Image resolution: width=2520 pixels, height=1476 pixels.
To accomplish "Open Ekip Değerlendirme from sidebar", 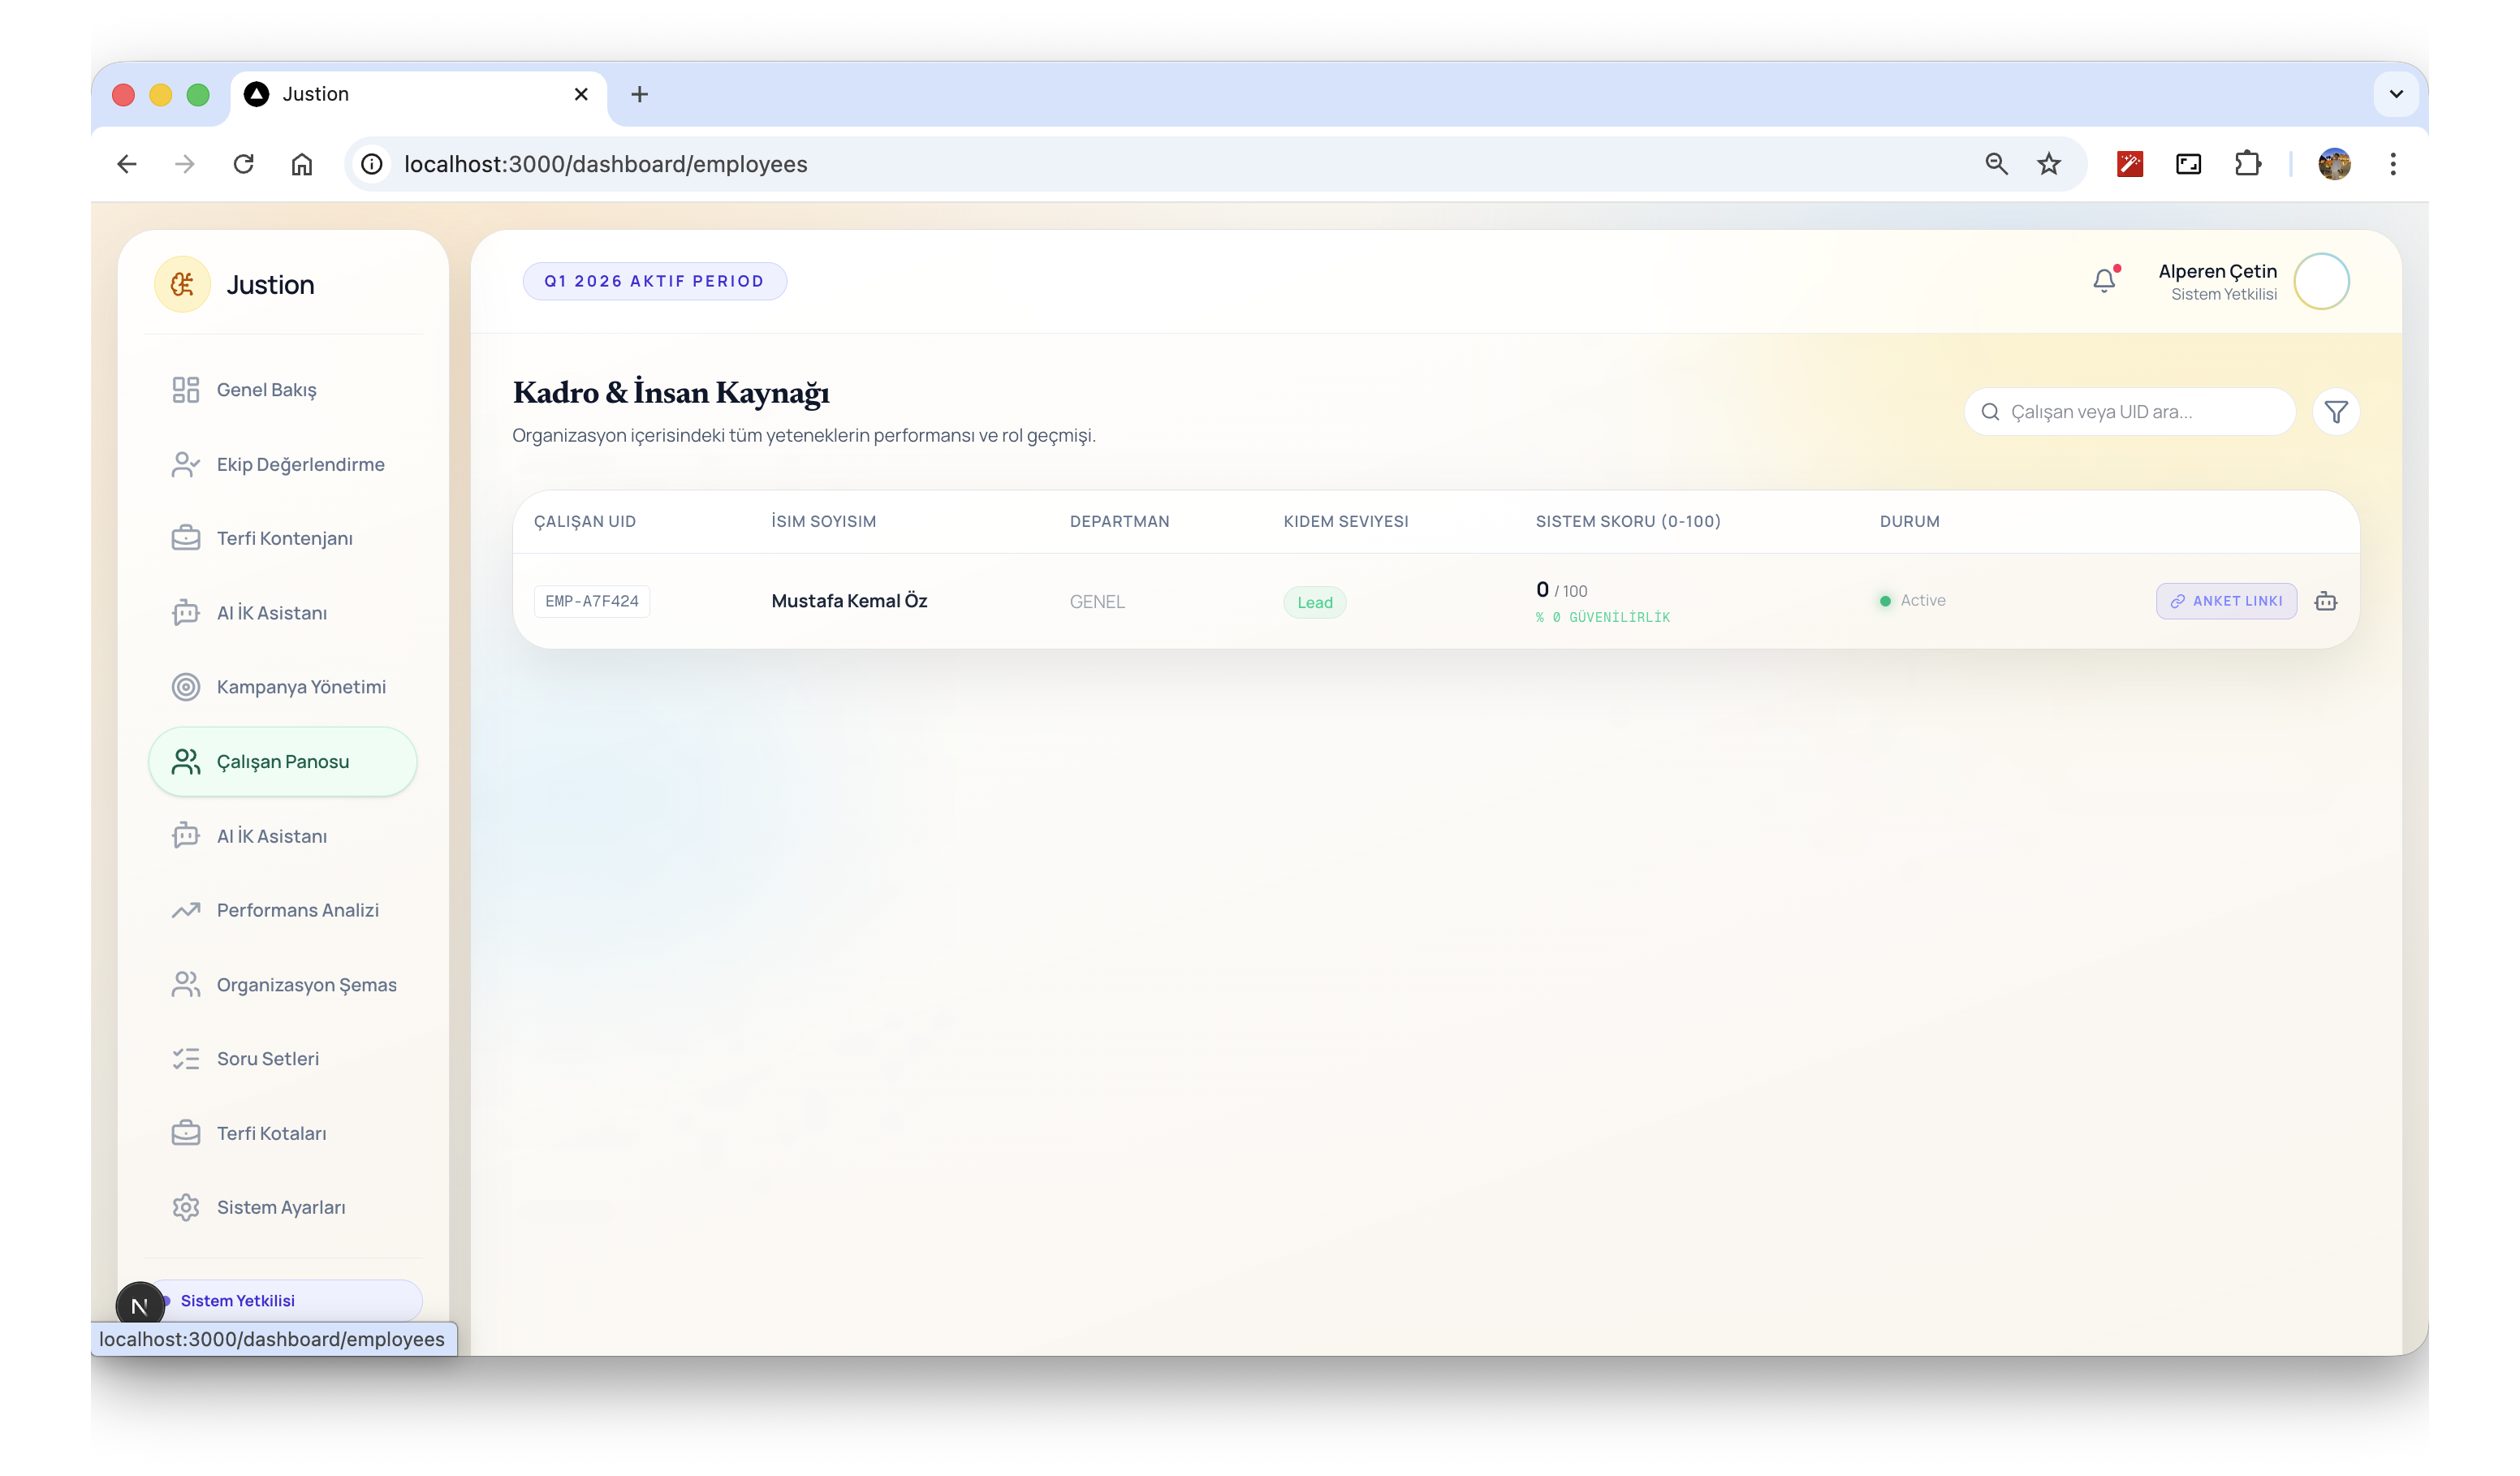I will [283, 464].
